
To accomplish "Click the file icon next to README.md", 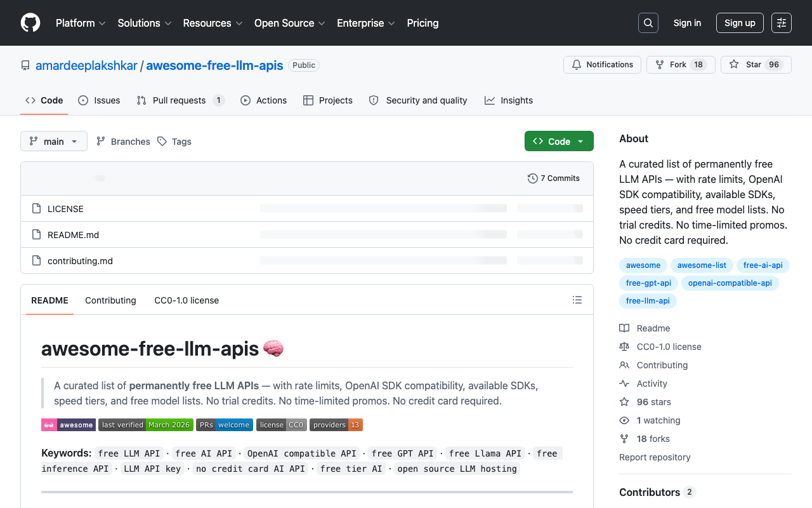I will point(36,234).
